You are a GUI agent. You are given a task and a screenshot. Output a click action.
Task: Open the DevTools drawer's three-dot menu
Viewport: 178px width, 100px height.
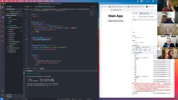pos(133,47)
